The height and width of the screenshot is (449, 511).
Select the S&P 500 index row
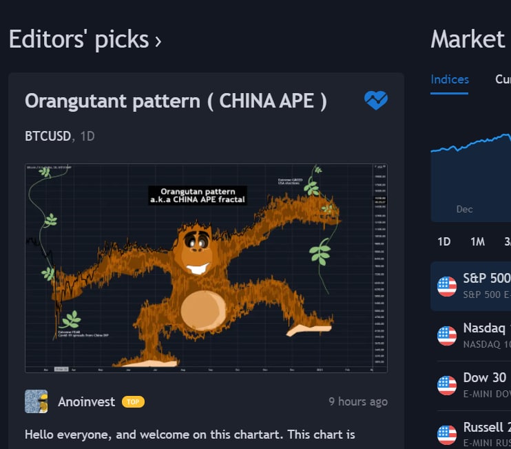470,286
